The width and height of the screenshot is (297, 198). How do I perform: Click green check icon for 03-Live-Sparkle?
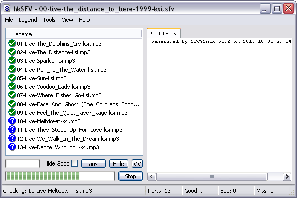(x=12, y=61)
